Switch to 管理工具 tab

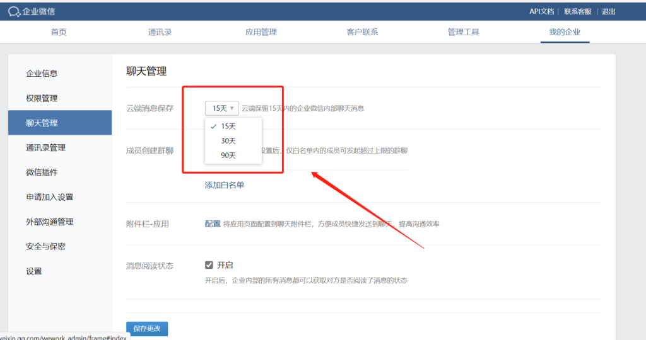pyautogui.click(x=463, y=32)
